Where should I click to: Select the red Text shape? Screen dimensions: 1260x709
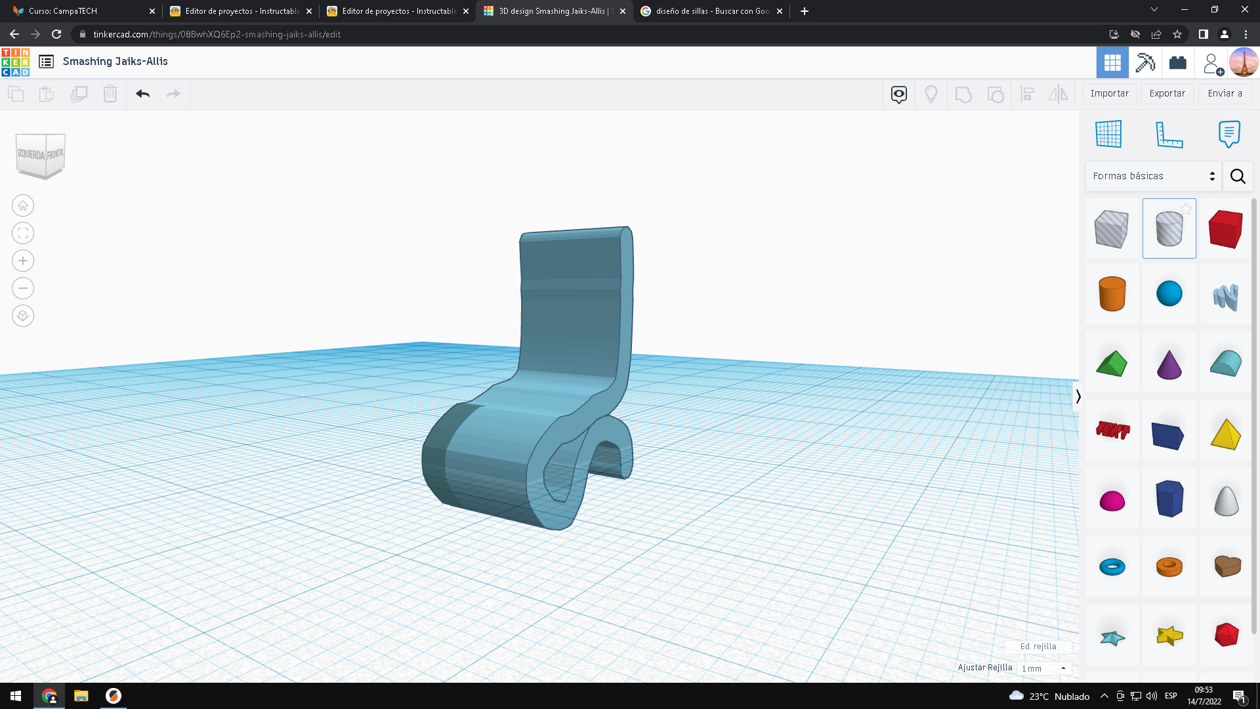coord(1112,431)
